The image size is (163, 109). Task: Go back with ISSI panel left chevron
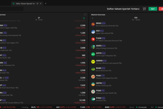93,18
